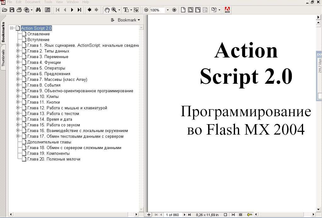The width and height of the screenshot is (322, 218).
Task: Set view to Fit in Window icon
Action: (x=191, y=10)
